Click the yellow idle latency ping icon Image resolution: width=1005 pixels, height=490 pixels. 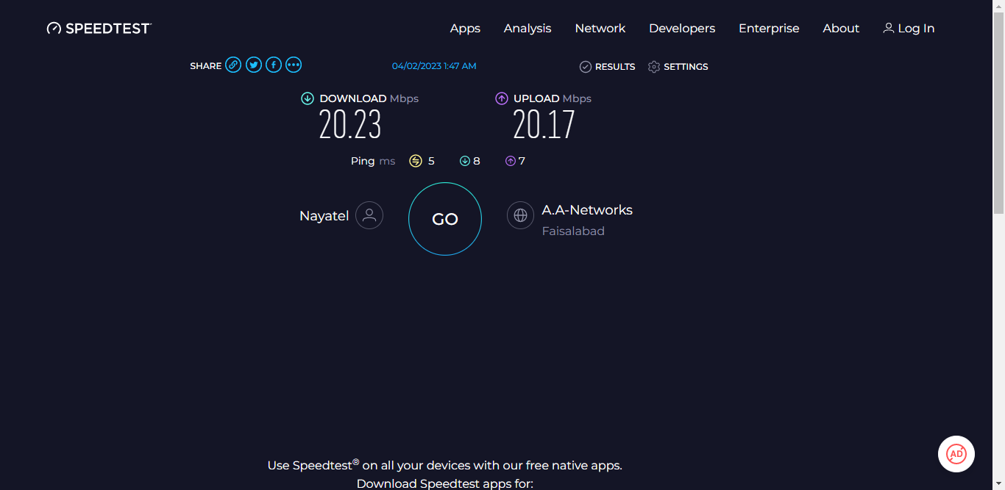pyautogui.click(x=416, y=161)
